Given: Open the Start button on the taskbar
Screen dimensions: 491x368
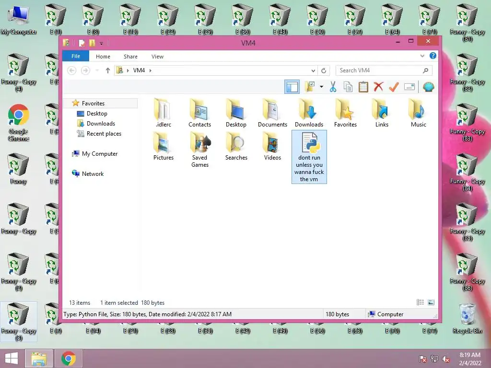Looking at the screenshot, I should [x=12, y=358].
